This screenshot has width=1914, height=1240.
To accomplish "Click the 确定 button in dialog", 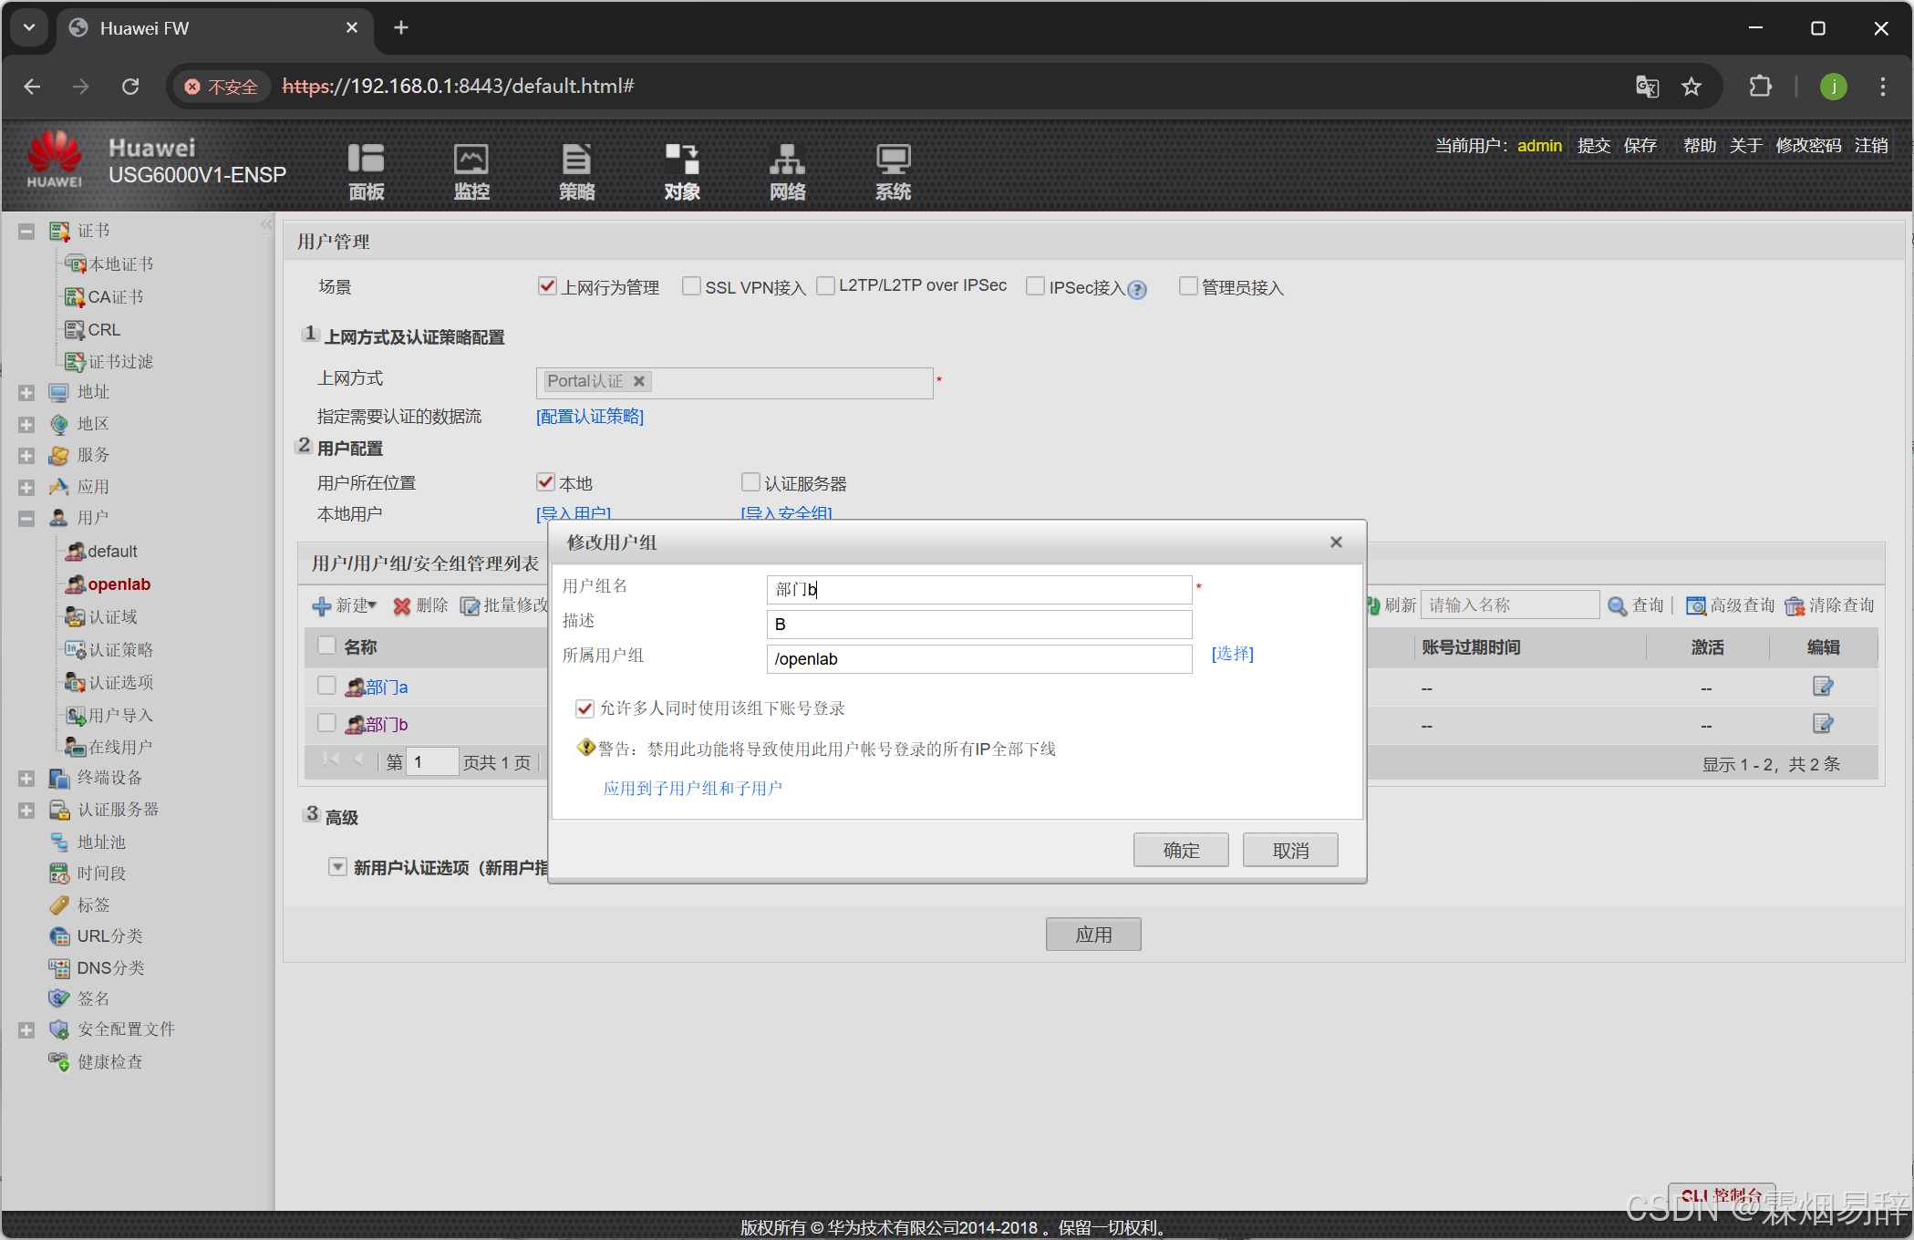I will 1180,850.
